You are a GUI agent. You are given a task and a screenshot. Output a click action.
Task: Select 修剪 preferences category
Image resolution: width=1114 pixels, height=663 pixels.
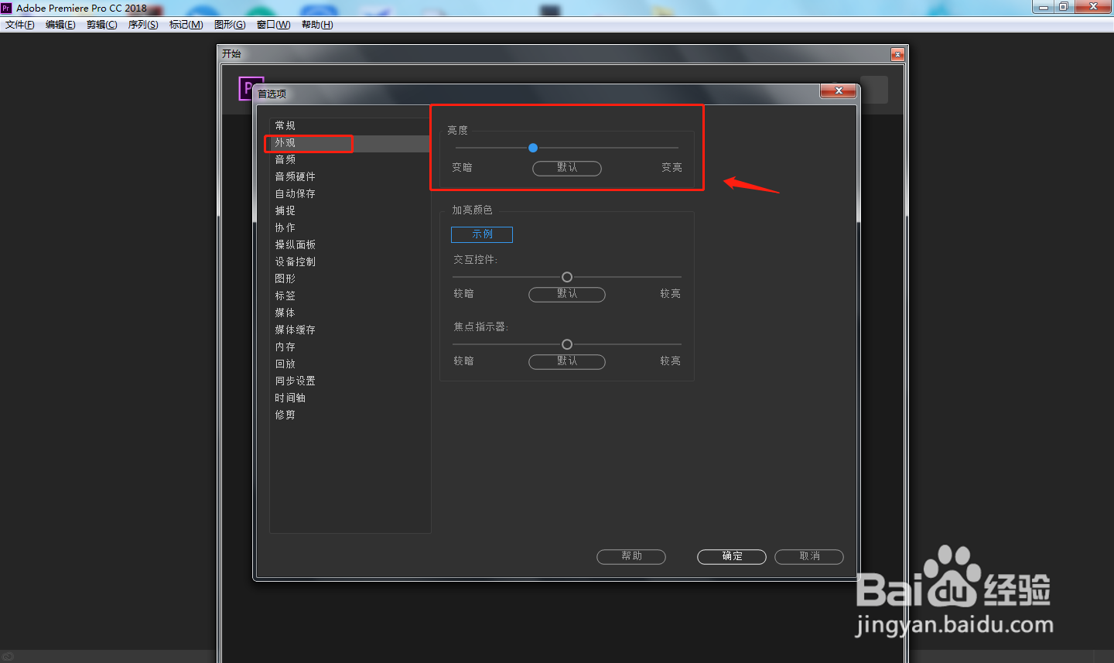(350, 415)
